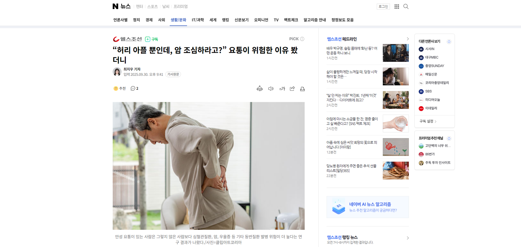This screenshot has height=247, width=521.
Task: Open the search magnifier icon
Action: (406, 7)
